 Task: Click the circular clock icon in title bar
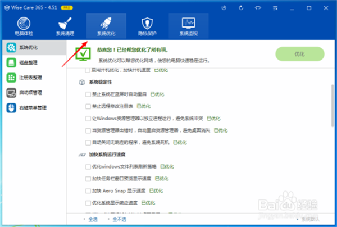pyautogui.click(x=224, y=8)
